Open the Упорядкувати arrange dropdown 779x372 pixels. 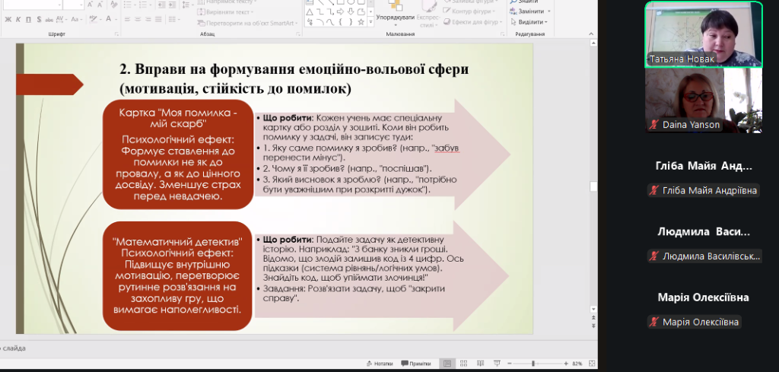[396, 17]
